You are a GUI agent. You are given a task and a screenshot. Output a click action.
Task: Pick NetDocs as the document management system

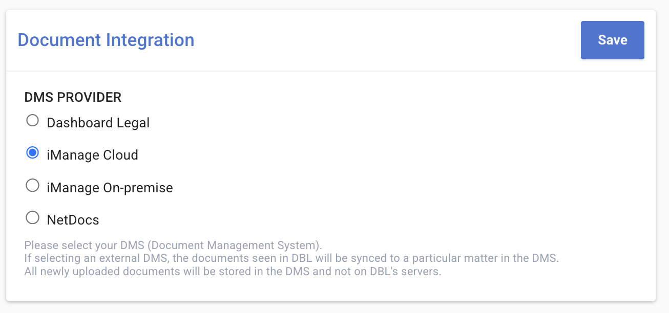[x=32, y=217]
